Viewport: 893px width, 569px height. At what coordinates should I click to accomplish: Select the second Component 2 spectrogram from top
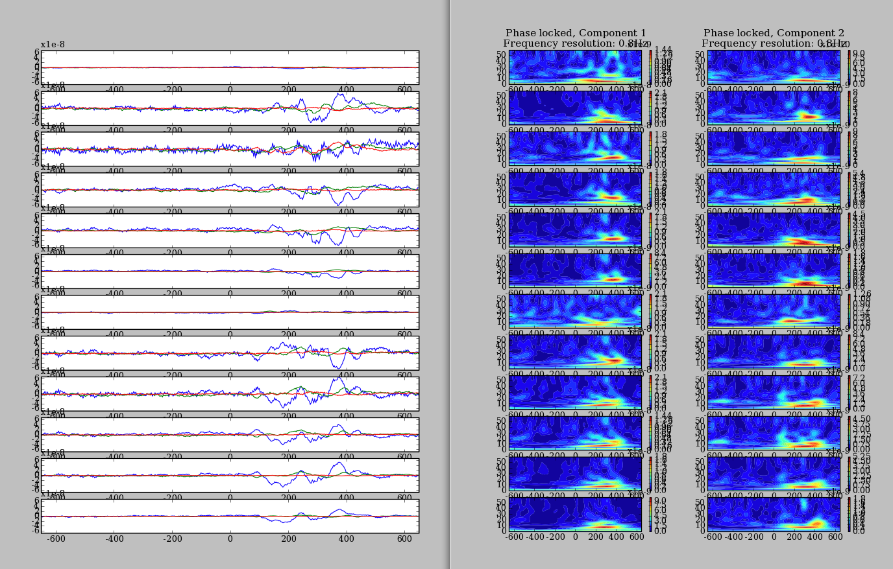pyautogui.click(x=774, y=108)
